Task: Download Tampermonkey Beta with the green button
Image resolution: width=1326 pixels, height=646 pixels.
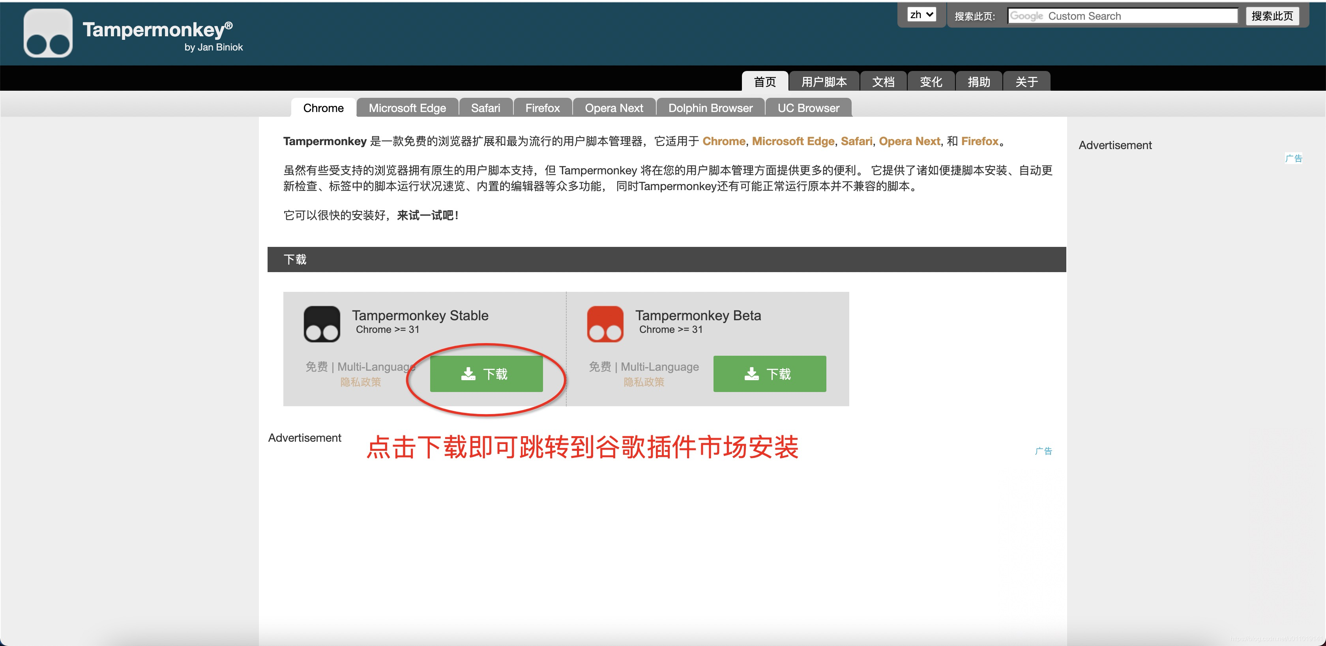Action: pos(769,374)
